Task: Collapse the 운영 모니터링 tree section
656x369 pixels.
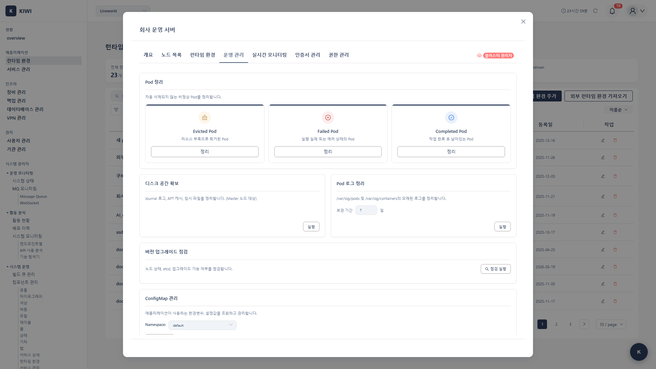Action: (x=8, y=173)
